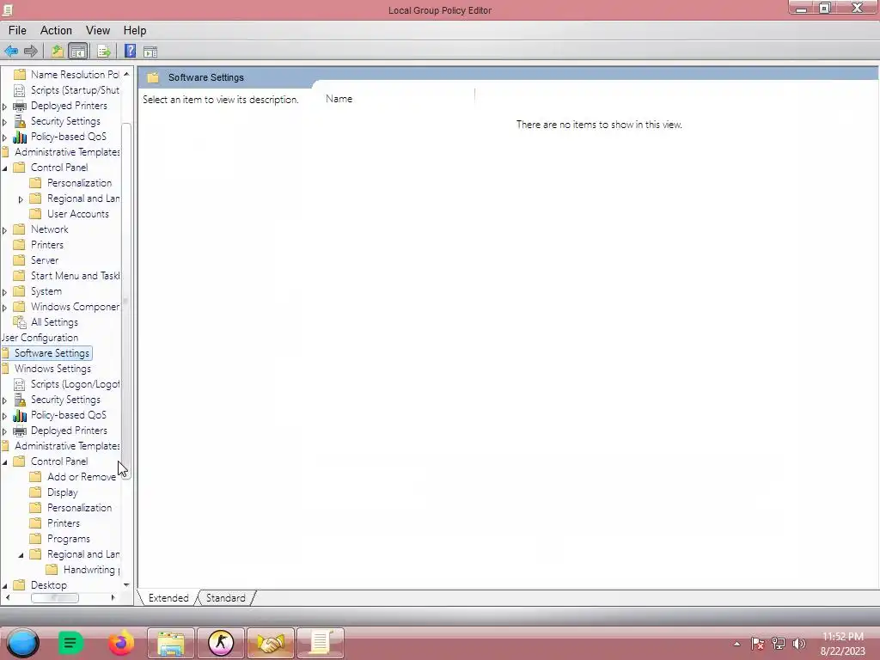
Task: Click the Export List toolbar icon
Action: coord(104,52)
